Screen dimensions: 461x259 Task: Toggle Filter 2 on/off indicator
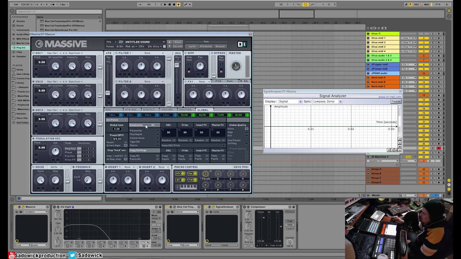[x=117, y=82]
